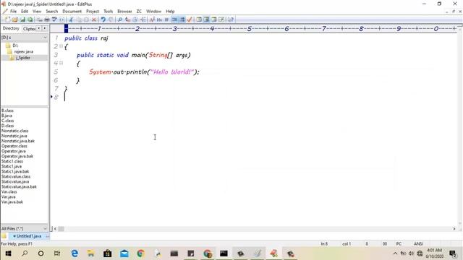
Task: Open the Document menu
Action: (72, 12)
